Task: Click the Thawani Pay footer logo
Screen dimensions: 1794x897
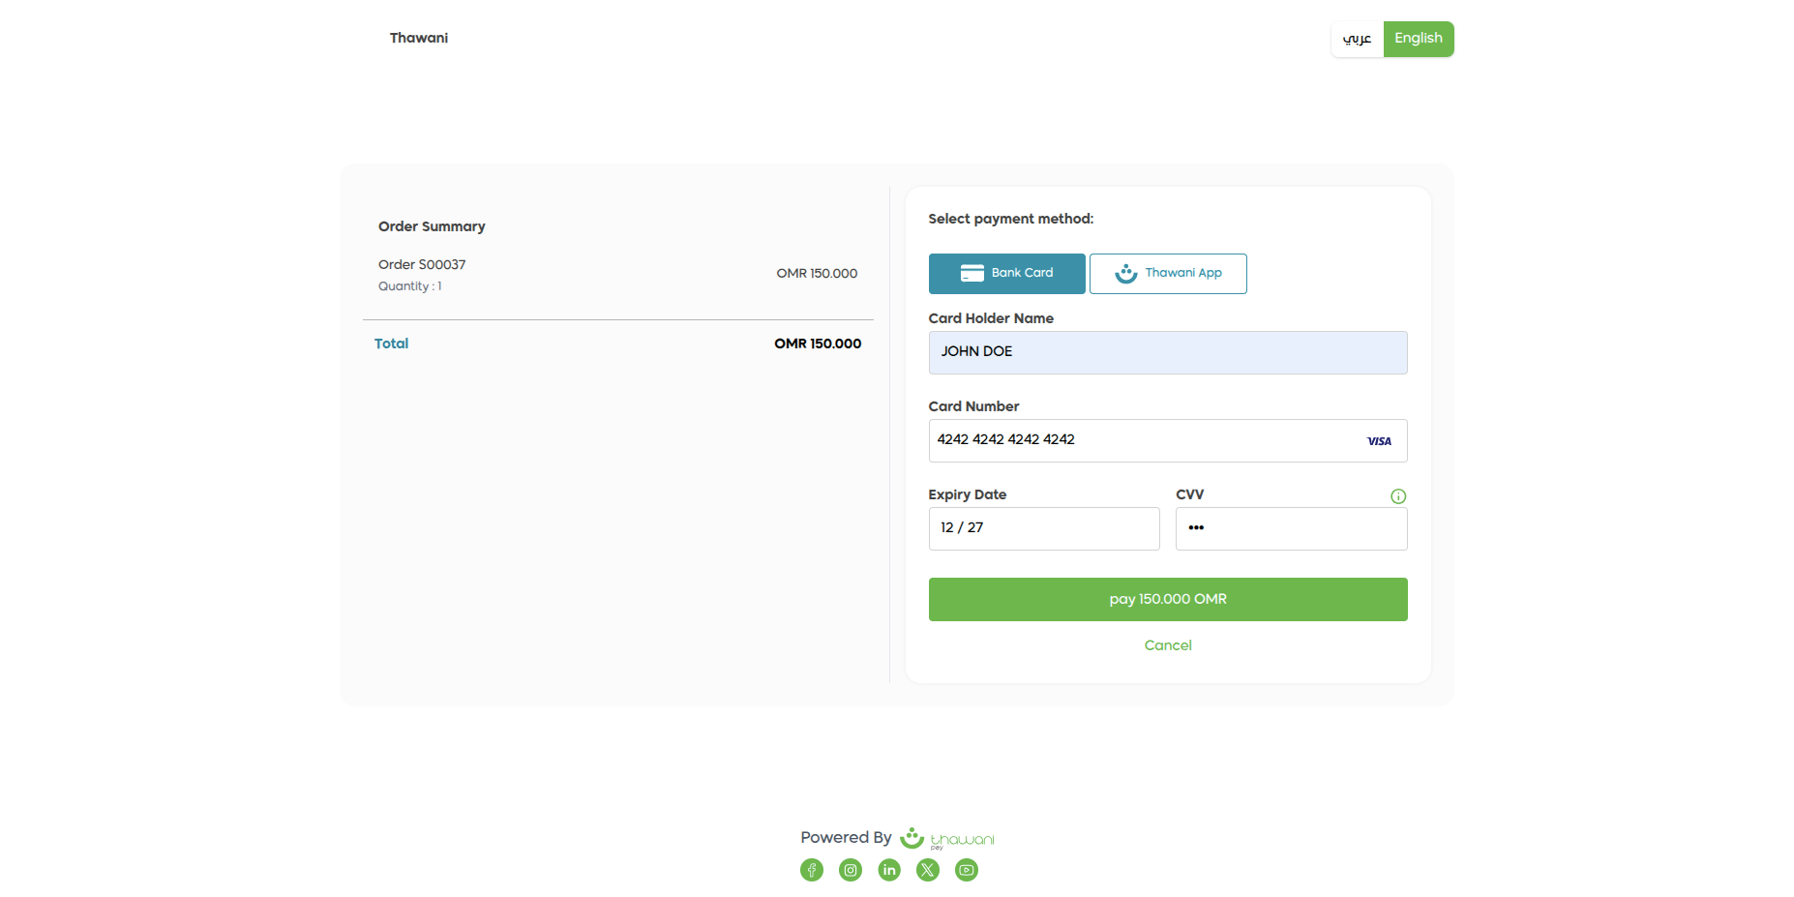Action: (947, 838)
